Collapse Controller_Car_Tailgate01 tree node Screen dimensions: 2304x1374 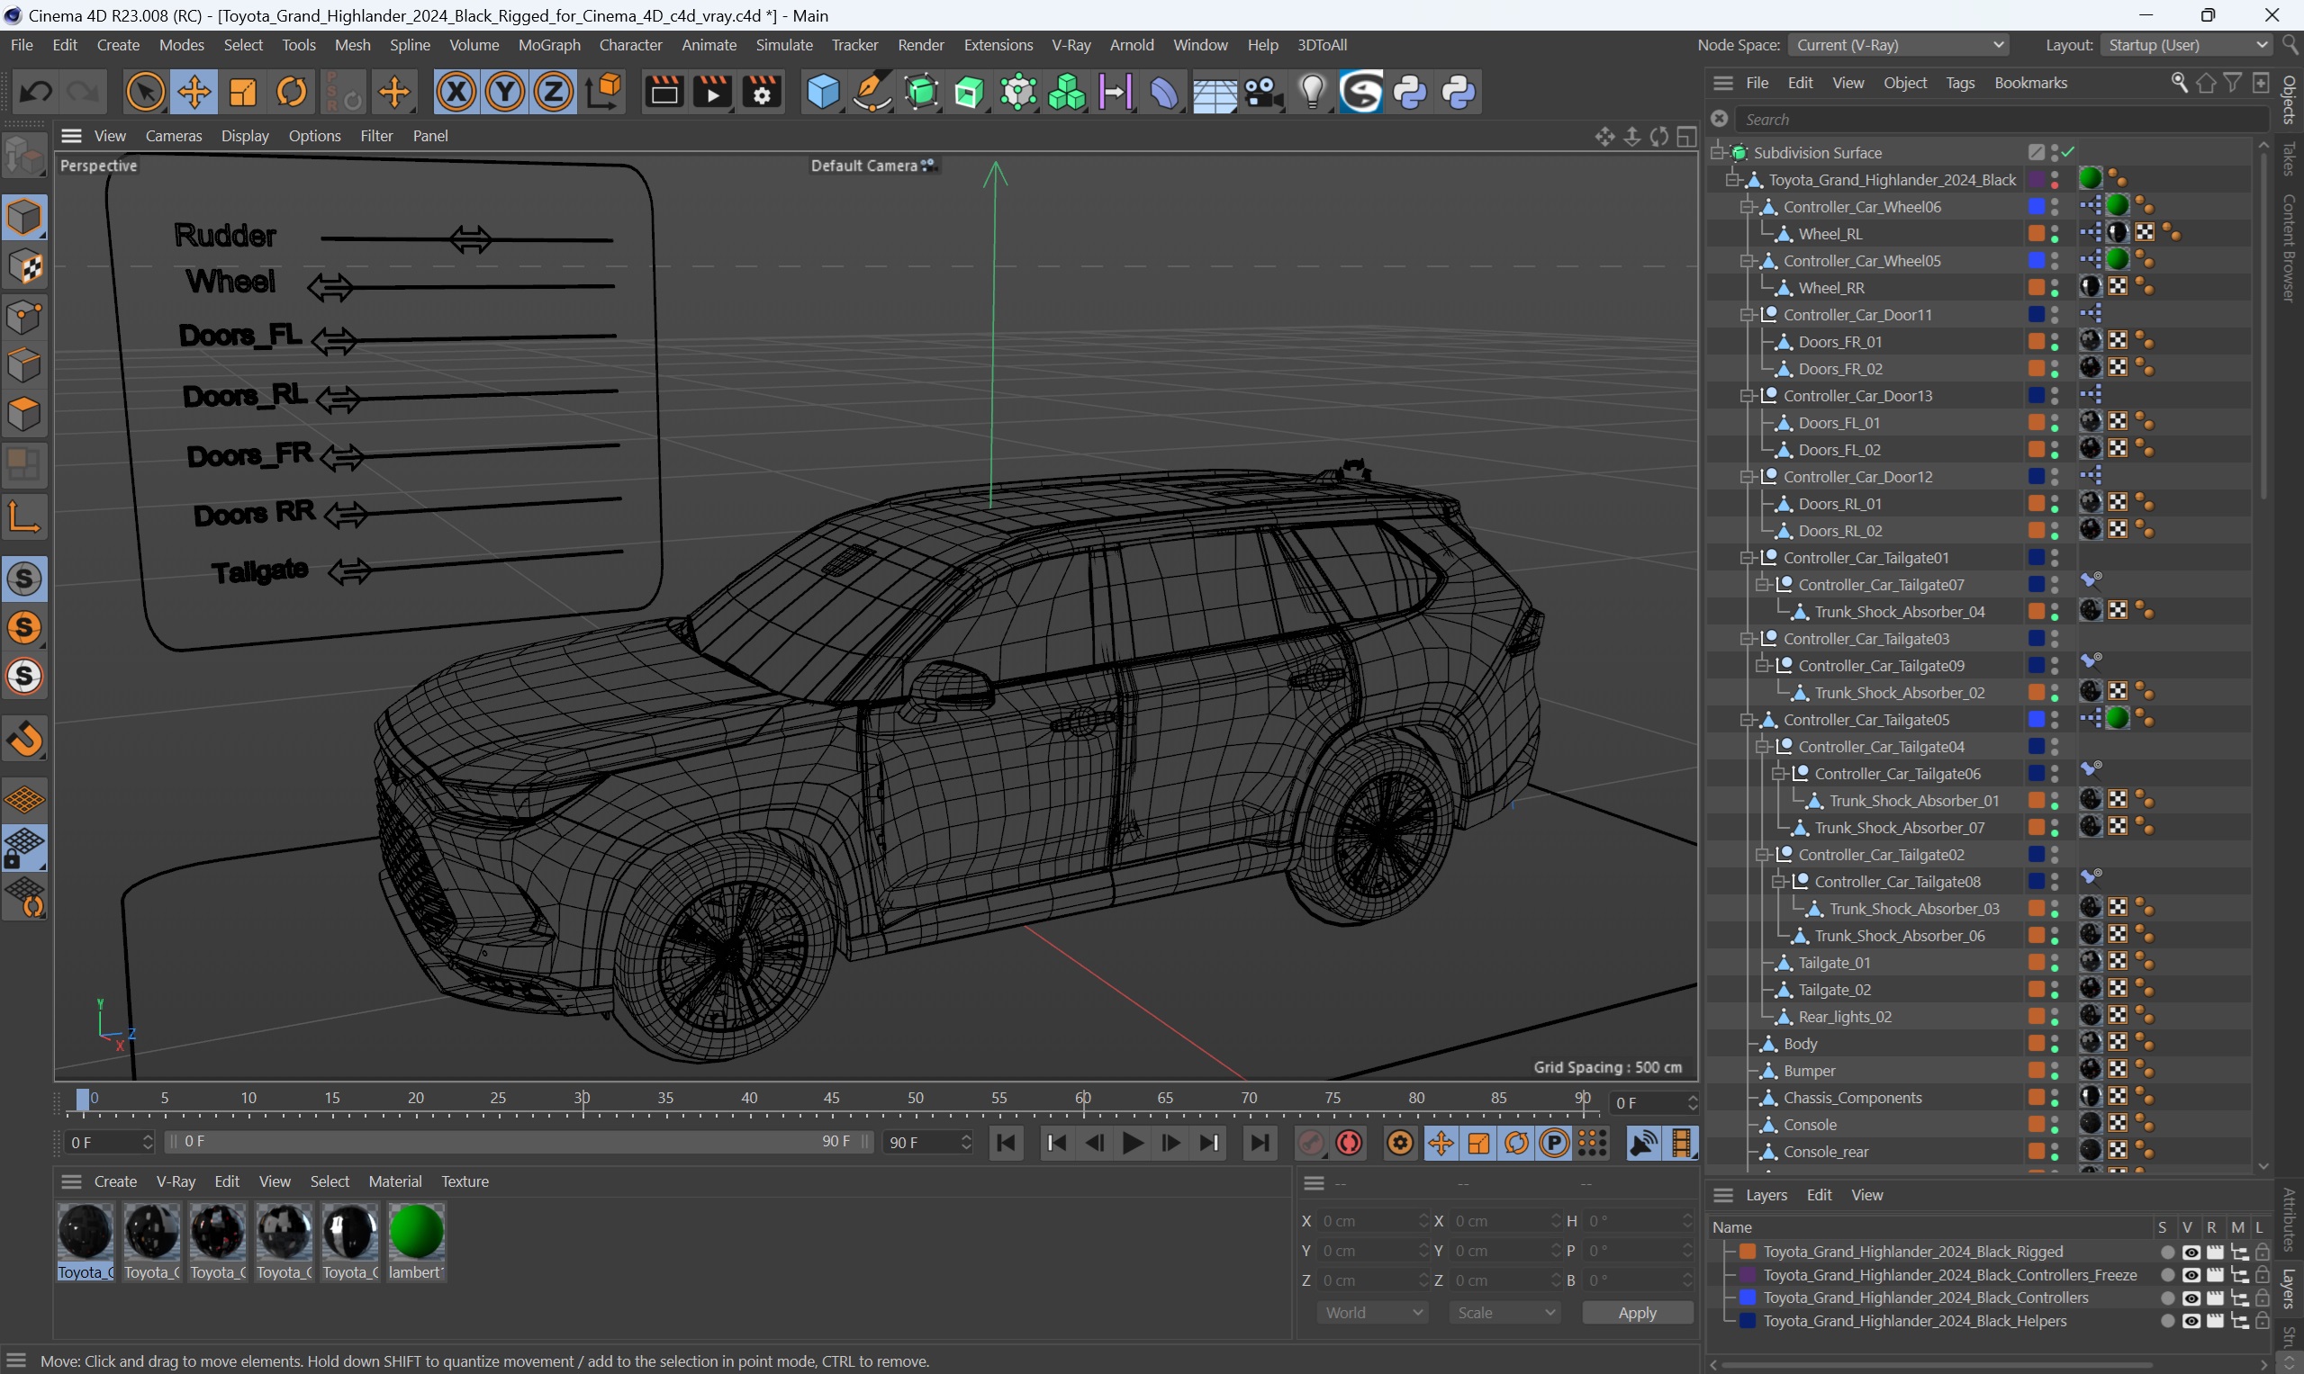[x=1748, y=557]
